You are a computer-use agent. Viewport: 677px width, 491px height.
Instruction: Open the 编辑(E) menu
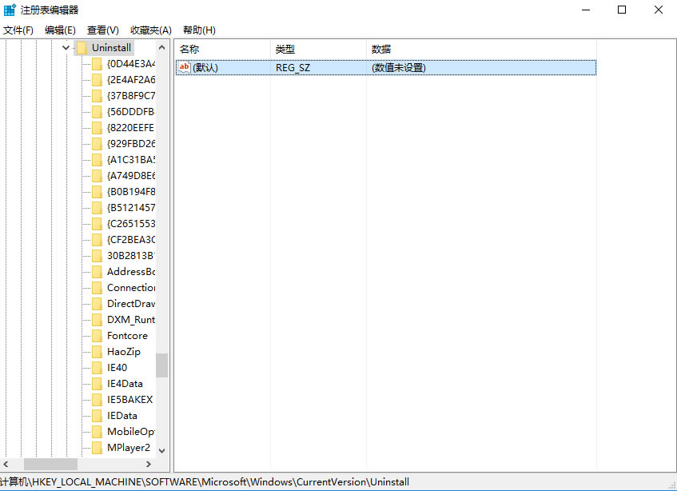[x=60, y=30]
